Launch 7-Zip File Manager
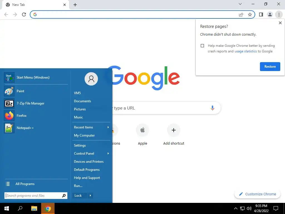The image size is (285, 214). [x=36, y=103]
